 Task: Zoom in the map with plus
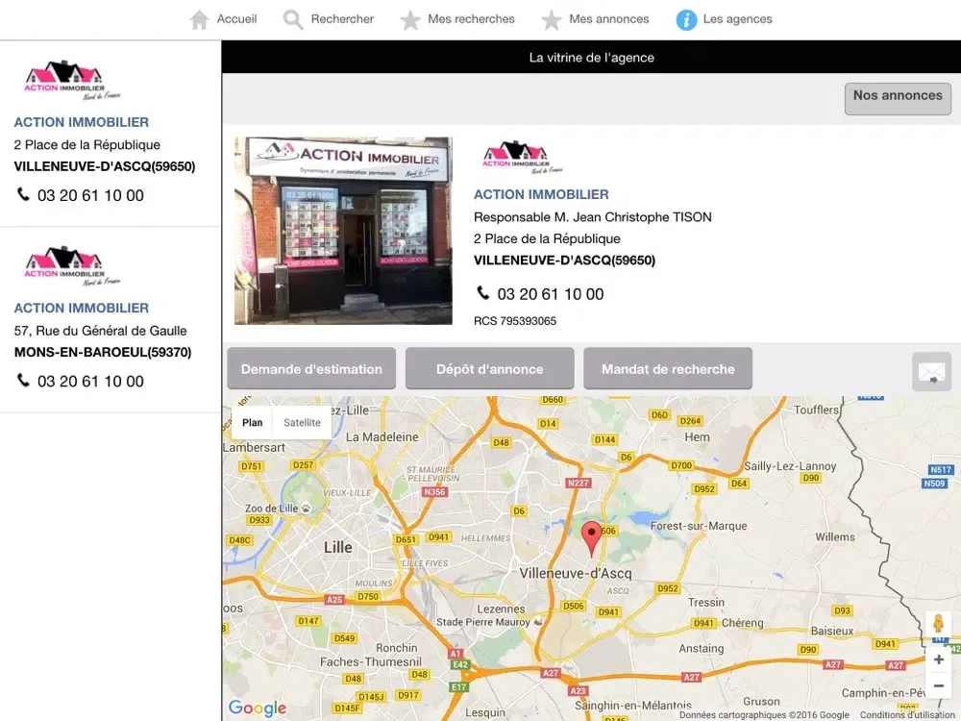(x=938, y=659)
